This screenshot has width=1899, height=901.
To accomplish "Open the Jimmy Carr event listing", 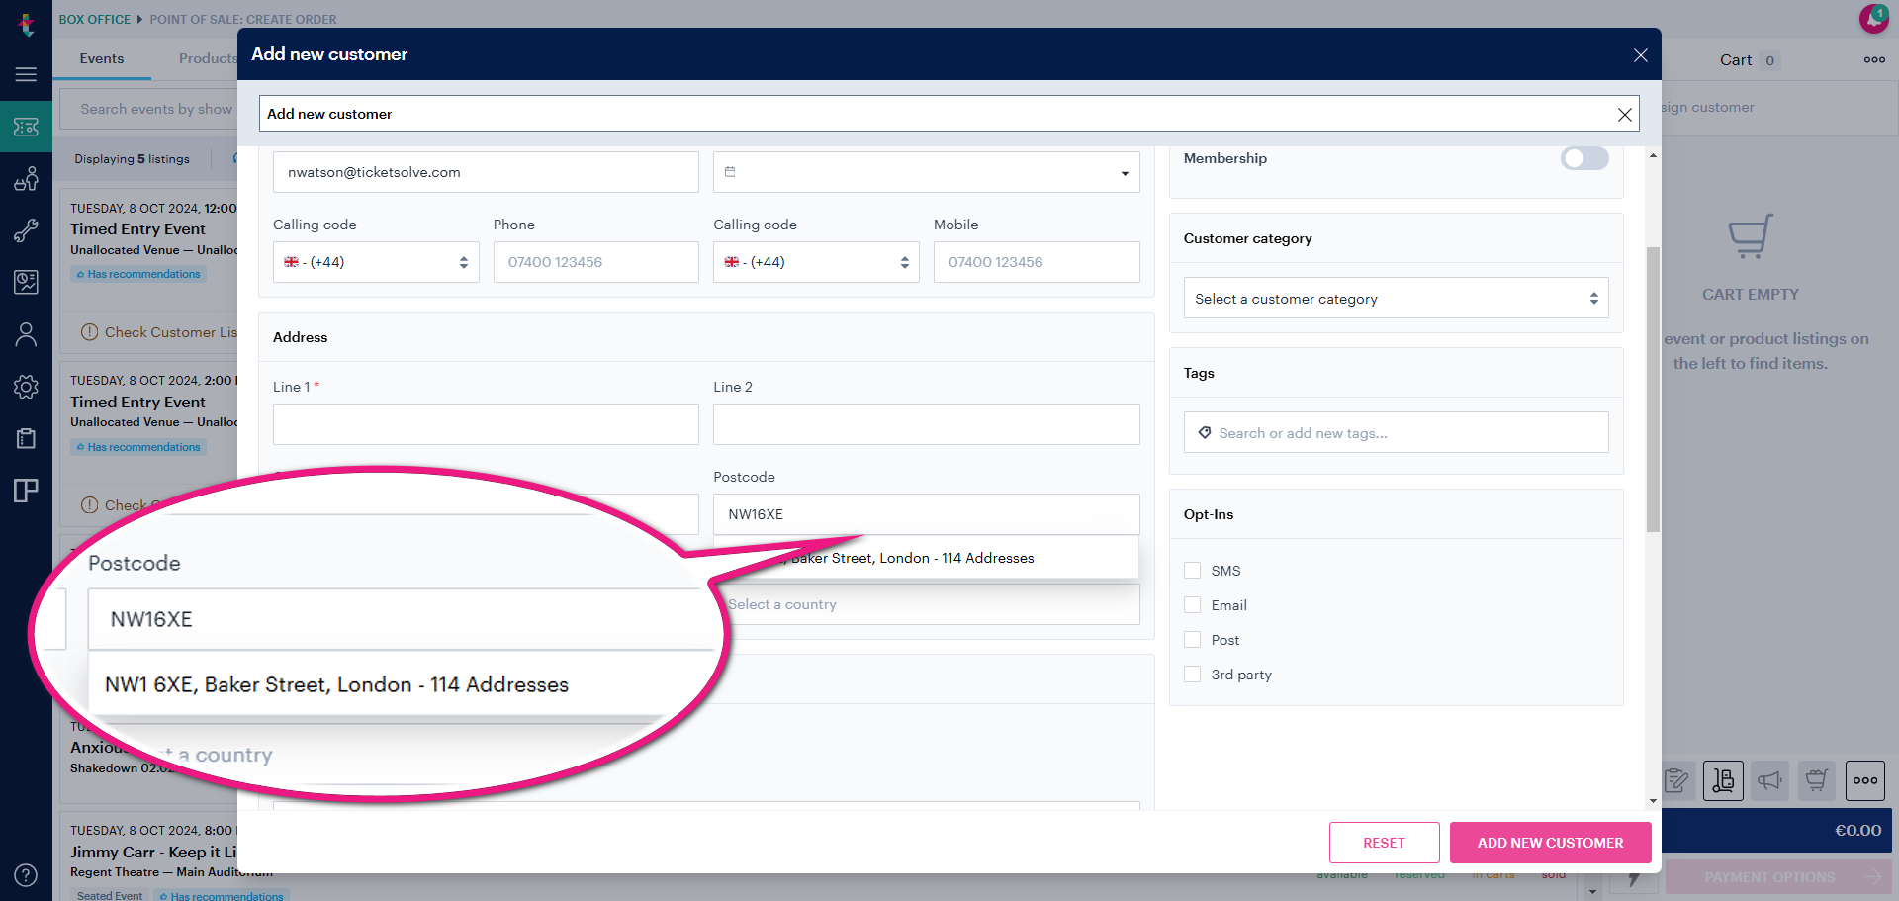I will tap(148, 856).
